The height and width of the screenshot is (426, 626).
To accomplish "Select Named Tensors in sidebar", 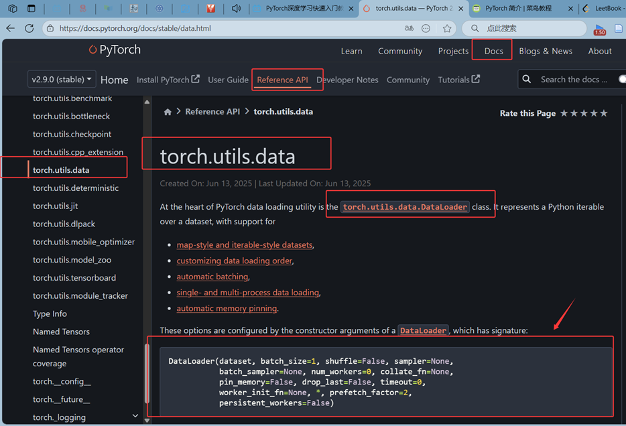I will [x=61, y=332].
